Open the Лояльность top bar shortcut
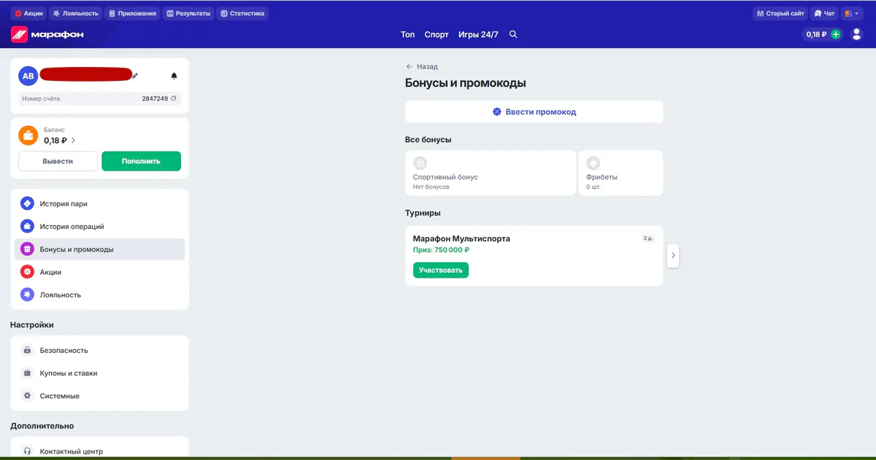Screen dimensions: 876x460 [76, 13]
